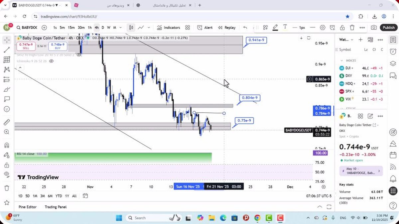Viewport: 399px width, 224px height.
Task: Open drawing settings gear in floating toolbar
Action: point(323,28)
